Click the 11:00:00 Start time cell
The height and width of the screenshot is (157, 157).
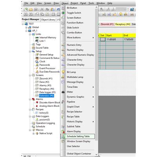pyautogui.click(x=114, y=39)
